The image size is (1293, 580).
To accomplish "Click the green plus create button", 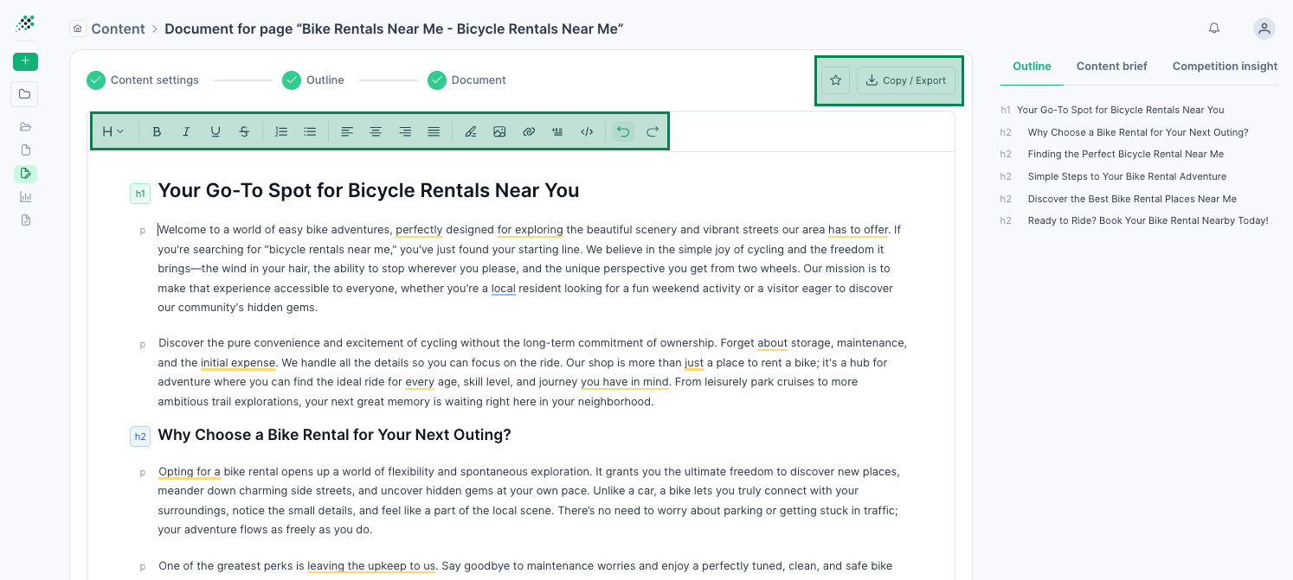I will coord(25,61).
